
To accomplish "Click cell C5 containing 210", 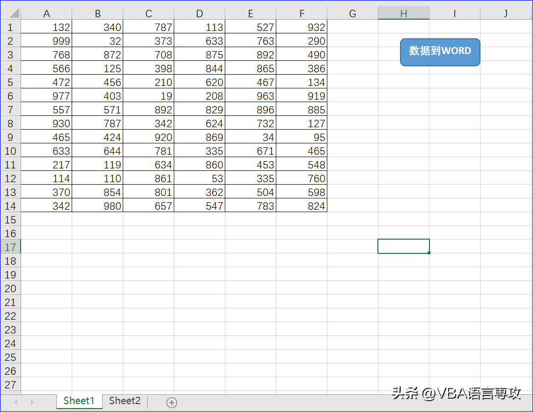I will pos(149,82).
